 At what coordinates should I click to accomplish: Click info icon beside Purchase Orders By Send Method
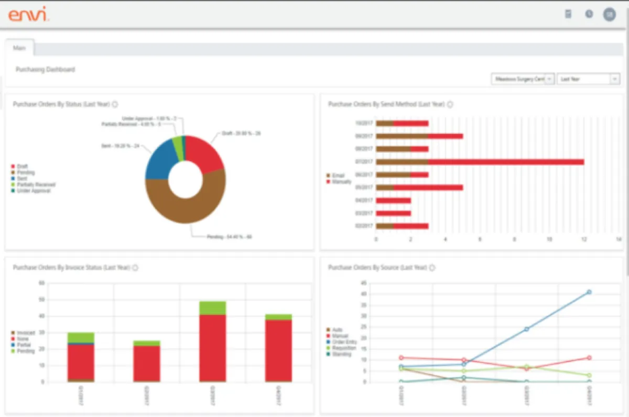pyautogui.click(x=450, y=104)
